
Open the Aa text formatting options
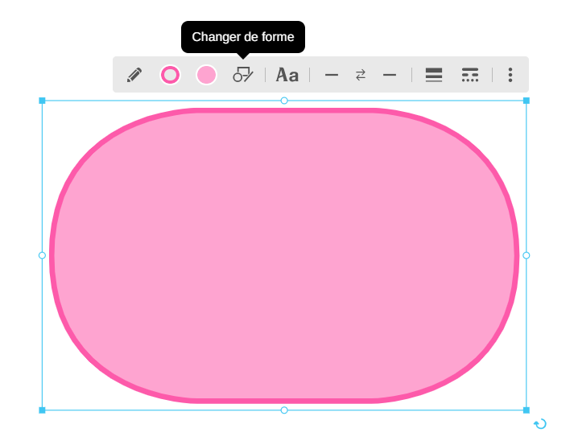point(287,75)
